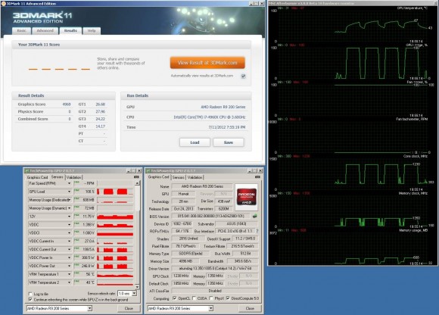Toggle the PhysX computing checkbox
The height and width of the screenshot is (315, 439).
pos(211,298)
